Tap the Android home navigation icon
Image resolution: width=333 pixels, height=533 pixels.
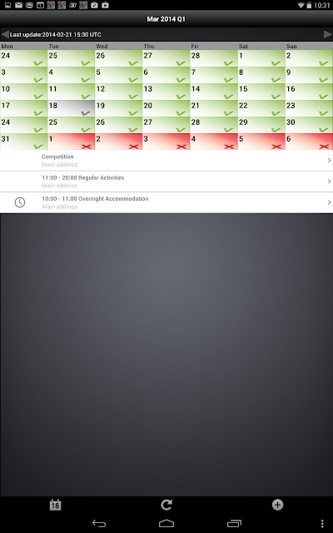pos(166,524)
